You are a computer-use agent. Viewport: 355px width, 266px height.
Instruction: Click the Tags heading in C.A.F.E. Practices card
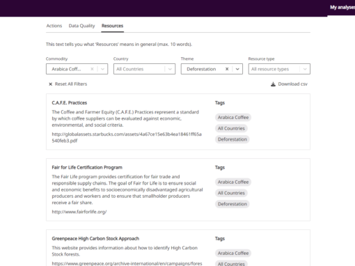220,102
